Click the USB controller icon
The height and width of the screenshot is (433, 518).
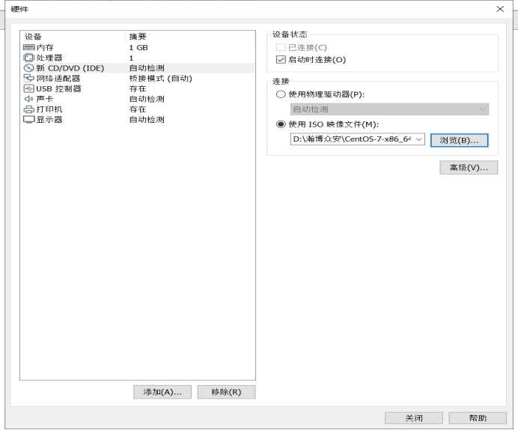pyautogui.click(x=29, y=88)
